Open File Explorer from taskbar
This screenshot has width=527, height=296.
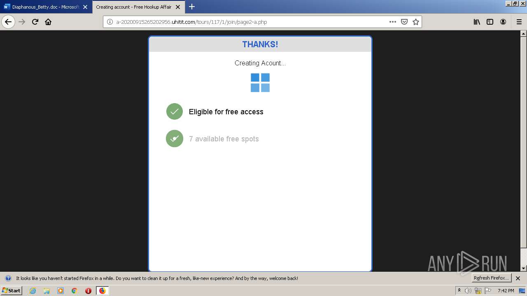(47, 291)
